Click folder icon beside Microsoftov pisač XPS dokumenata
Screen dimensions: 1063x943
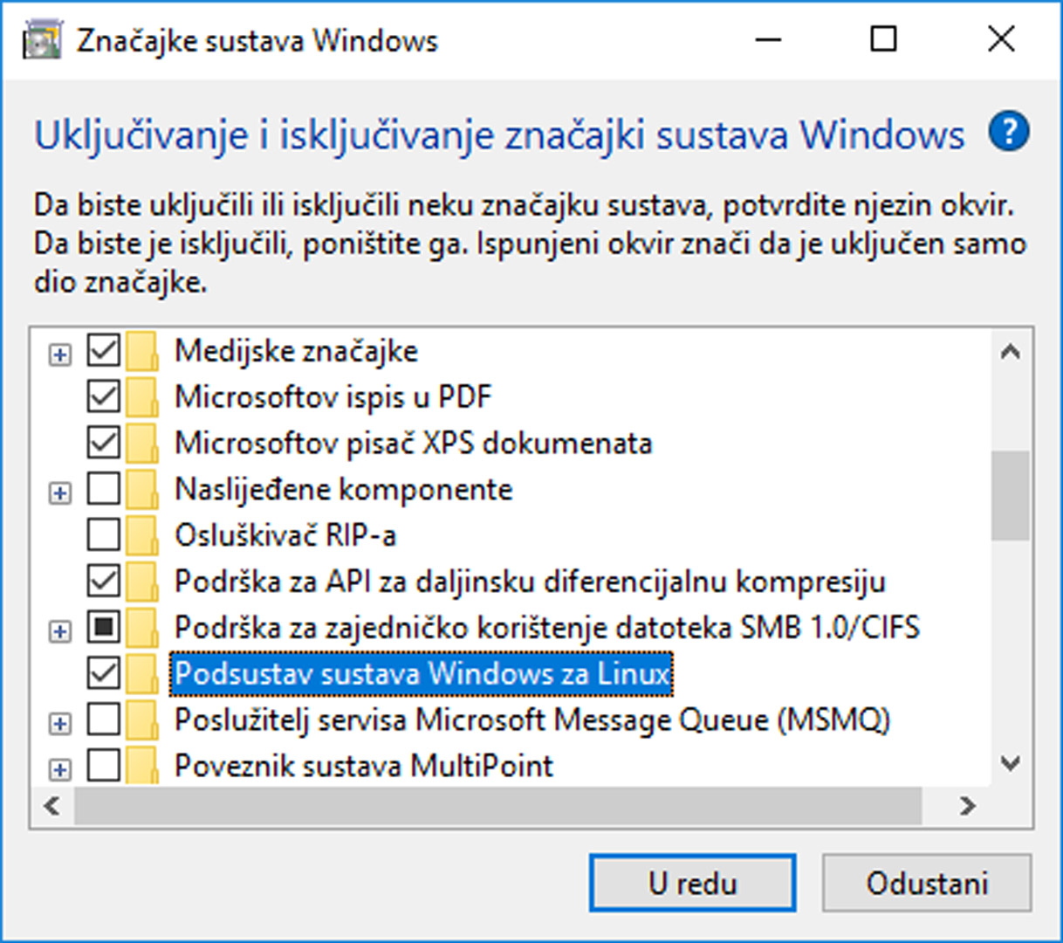point(141,444)
